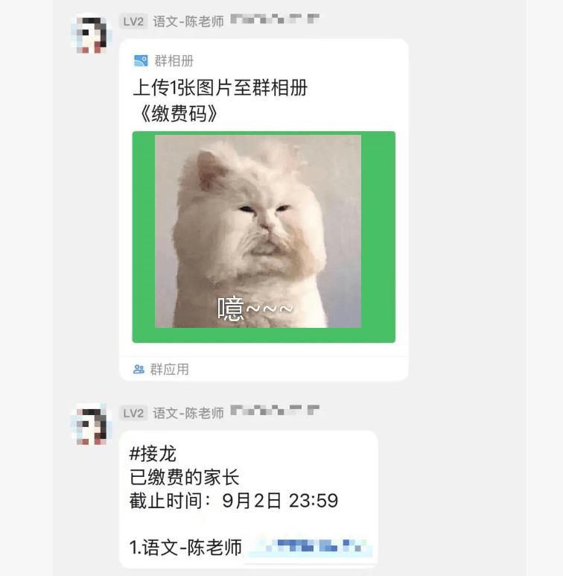
Task: Click the 已缴费的家长 line
Action: (x=184, y=477)
